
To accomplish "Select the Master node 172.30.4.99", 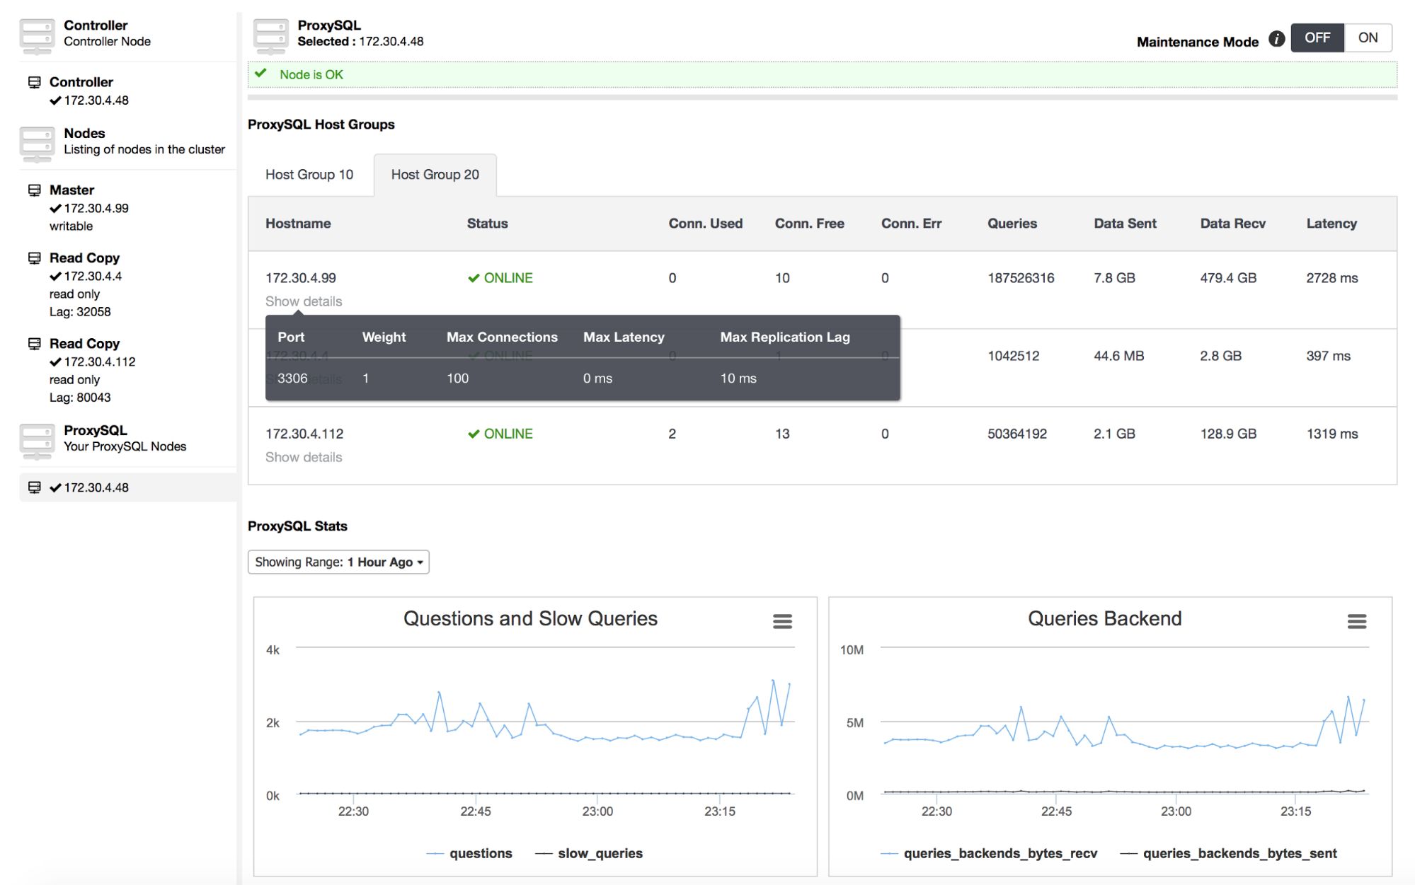I will [x=89, y=208].
